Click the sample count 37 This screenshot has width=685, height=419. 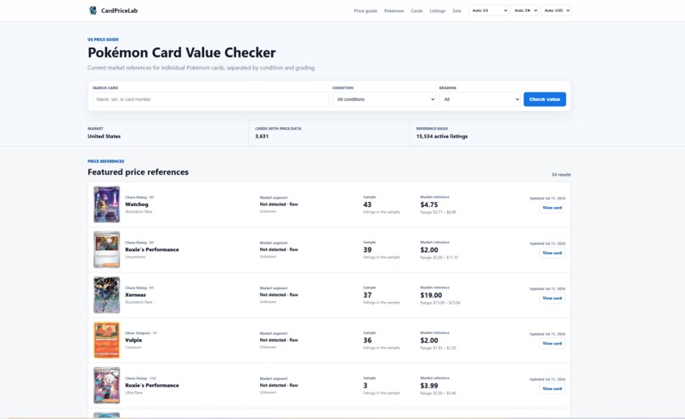point(367,296)
